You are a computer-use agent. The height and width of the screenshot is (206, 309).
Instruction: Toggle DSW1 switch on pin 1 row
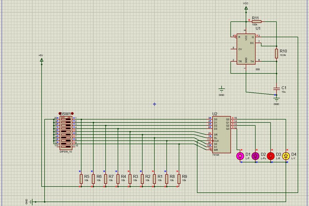(66, 119)
